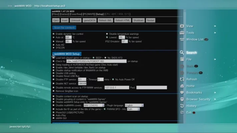The image size is (237, 133).
Task: Go to Home house icon
Action: click(182, 86)
